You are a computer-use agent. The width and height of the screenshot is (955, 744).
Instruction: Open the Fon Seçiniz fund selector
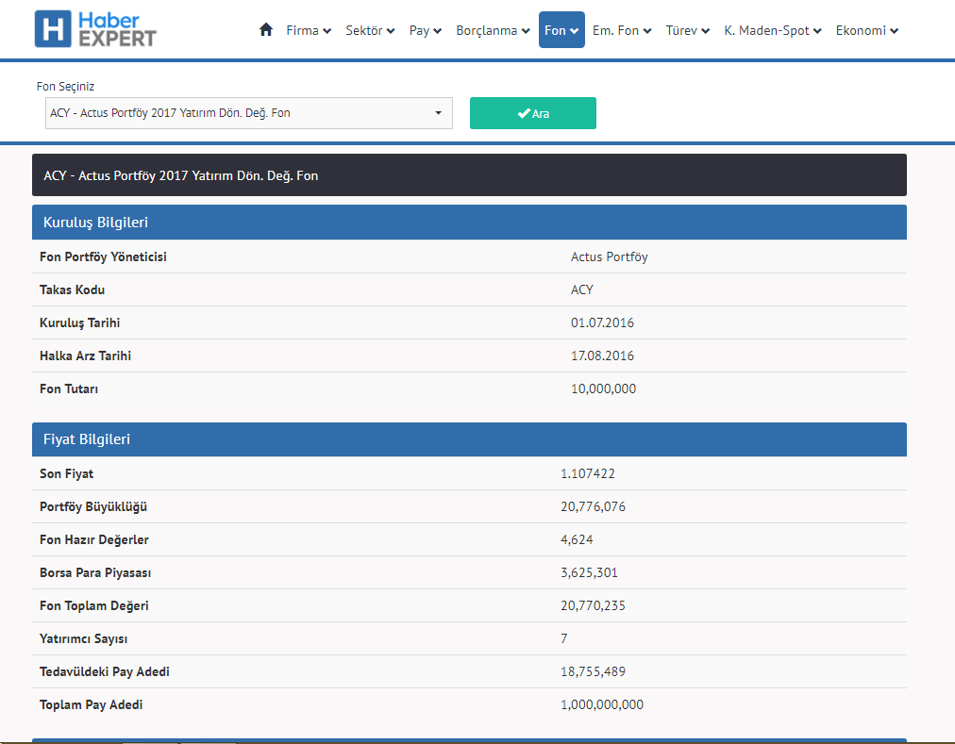pos(249,113)
